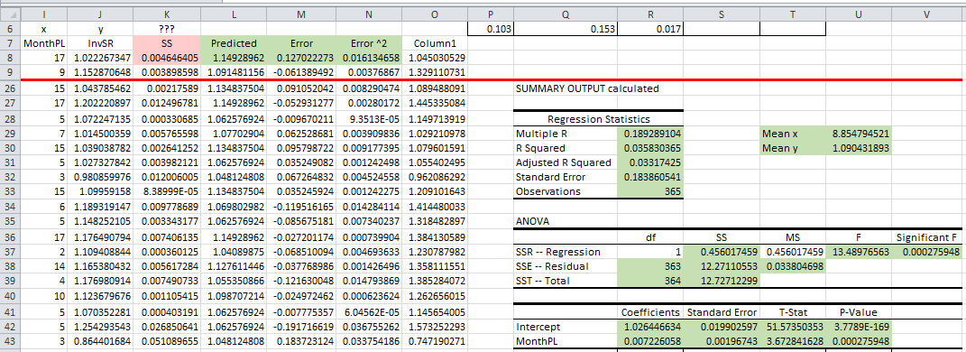Select MonthPL standard error 0.00196743
The image size is (966, 352).
(721, 340)
